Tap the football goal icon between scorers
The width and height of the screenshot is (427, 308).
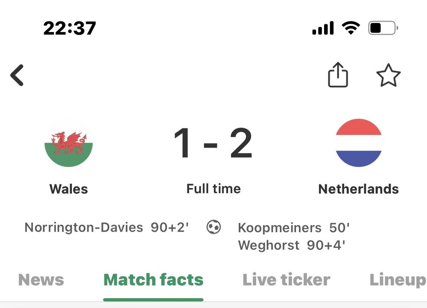click(x=213, y=227)
